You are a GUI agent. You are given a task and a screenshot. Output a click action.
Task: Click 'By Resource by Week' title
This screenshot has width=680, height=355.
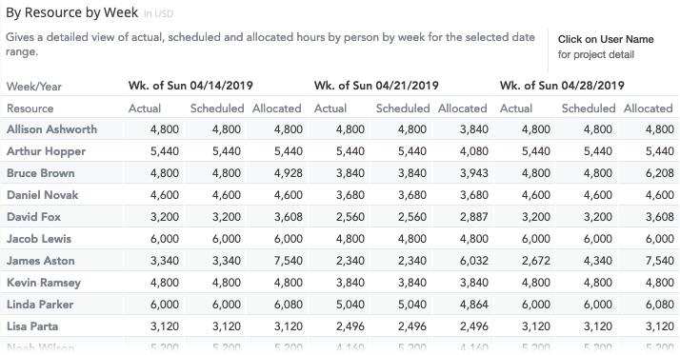pos(72,12)
